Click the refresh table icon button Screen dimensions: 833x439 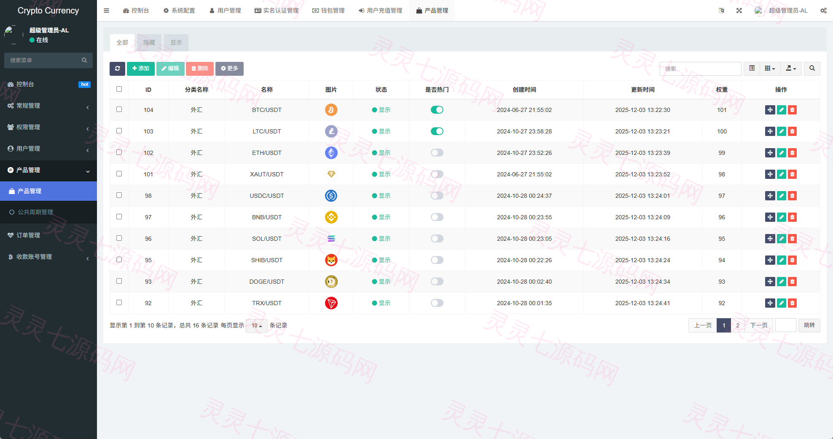point(117,69)
